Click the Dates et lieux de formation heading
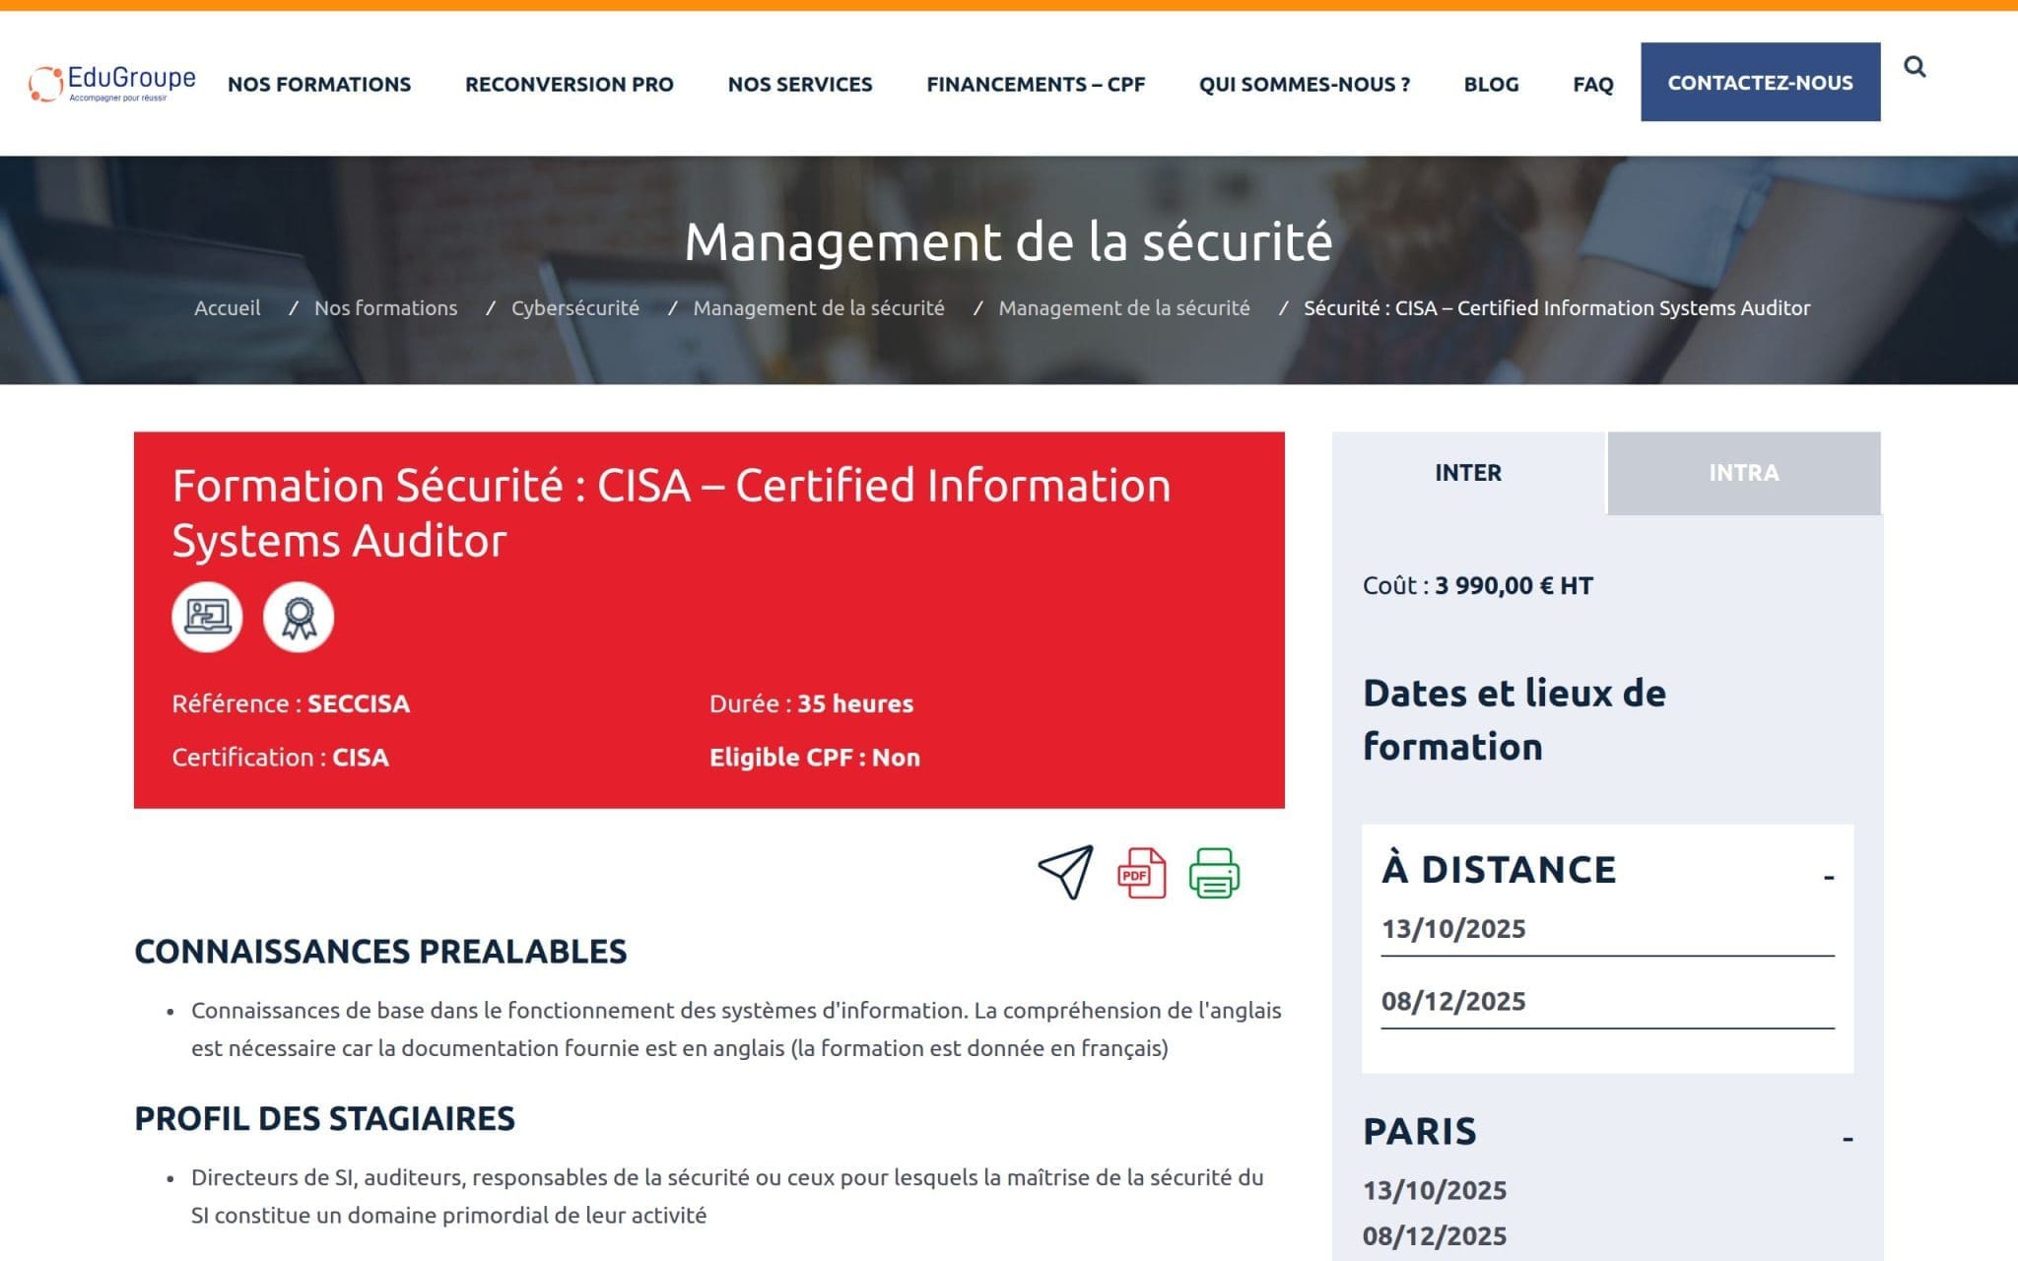2018x1261 pixels. (x=1513, y=720)
